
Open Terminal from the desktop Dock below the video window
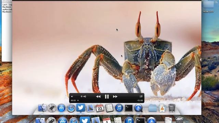140,120
